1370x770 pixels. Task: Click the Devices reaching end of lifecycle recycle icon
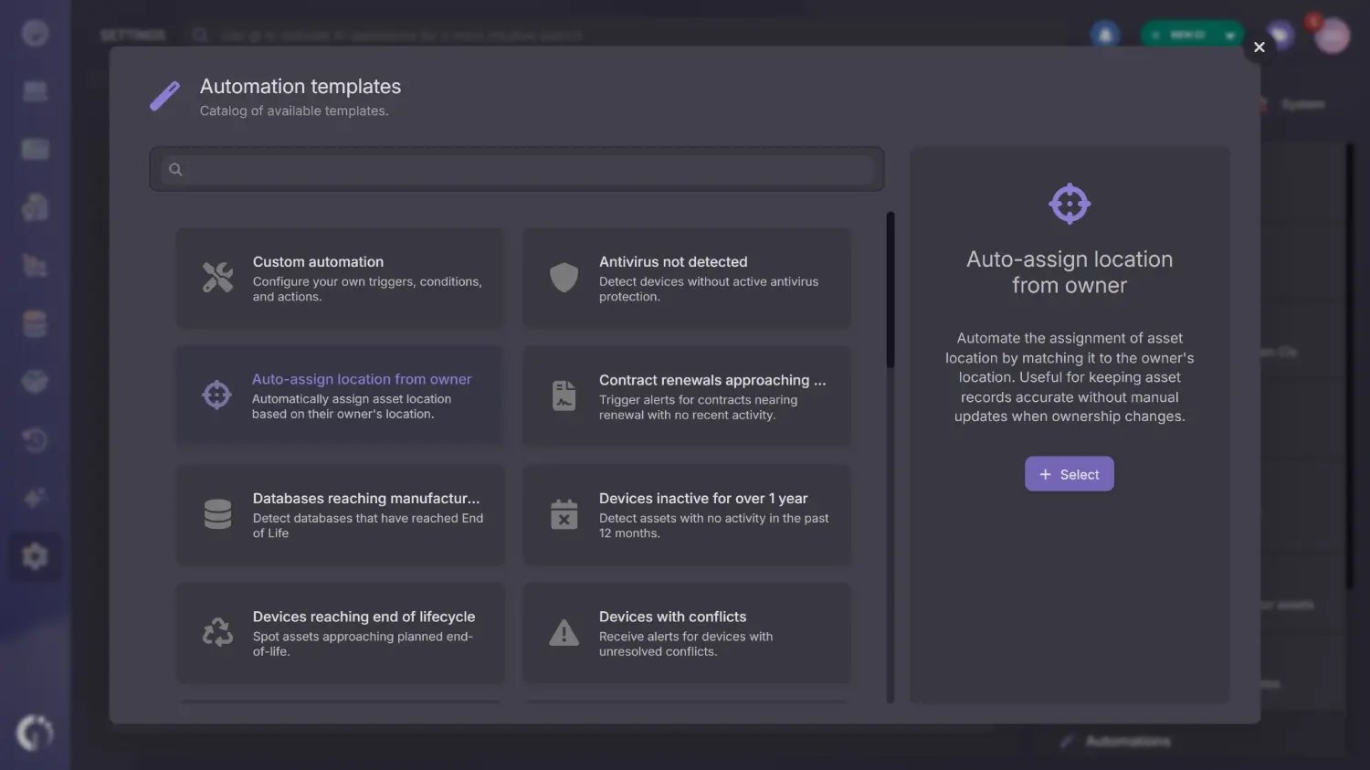point(217,632)
